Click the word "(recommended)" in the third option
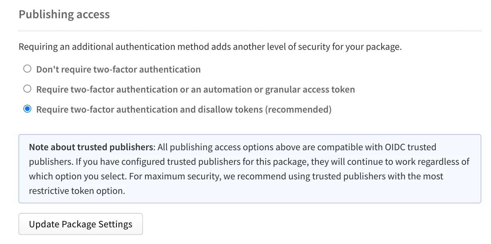491x244 pixels. [x=298, y=109]
